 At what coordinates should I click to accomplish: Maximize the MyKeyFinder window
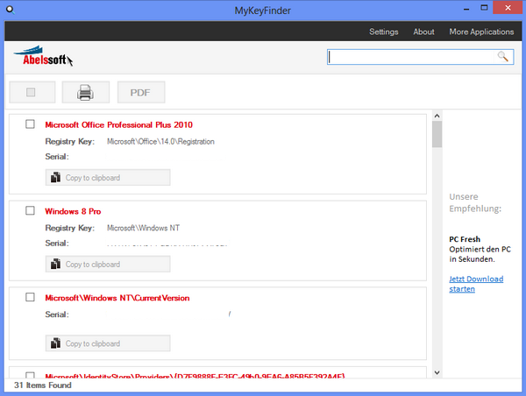(x=484, y=8)
